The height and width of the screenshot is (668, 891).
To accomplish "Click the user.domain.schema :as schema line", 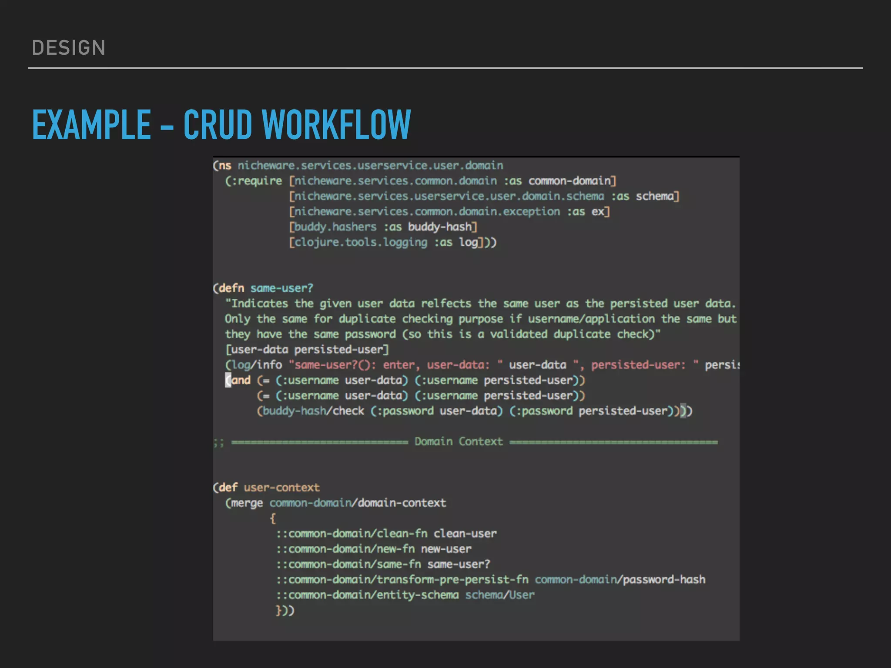I will [484, 197].
